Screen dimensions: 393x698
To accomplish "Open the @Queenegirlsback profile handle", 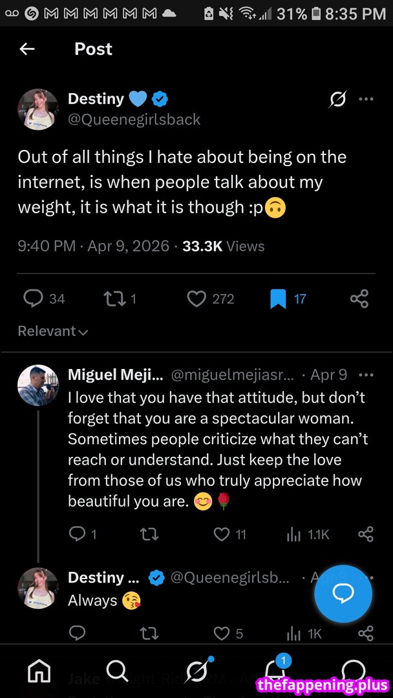I will 134,120.
